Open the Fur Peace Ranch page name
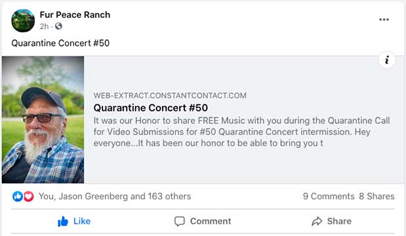The height and width of the screenshot is (236, 406). coord(75,14)
